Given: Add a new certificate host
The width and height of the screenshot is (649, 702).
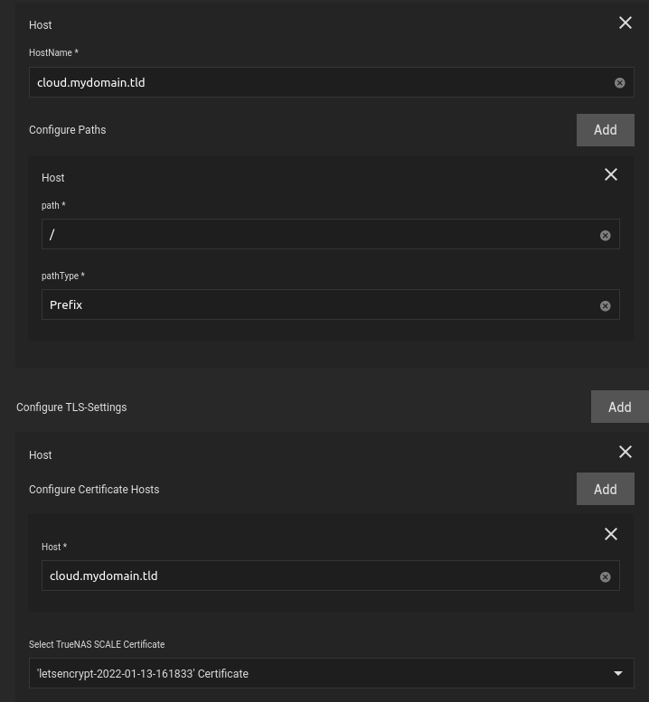Looking at the screenshot, I should click(605, 490).
